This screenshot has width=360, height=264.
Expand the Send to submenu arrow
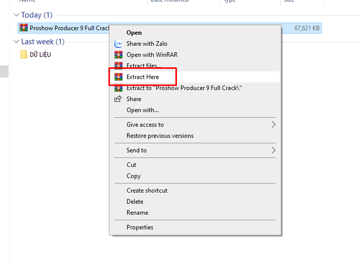pos(273,150)
